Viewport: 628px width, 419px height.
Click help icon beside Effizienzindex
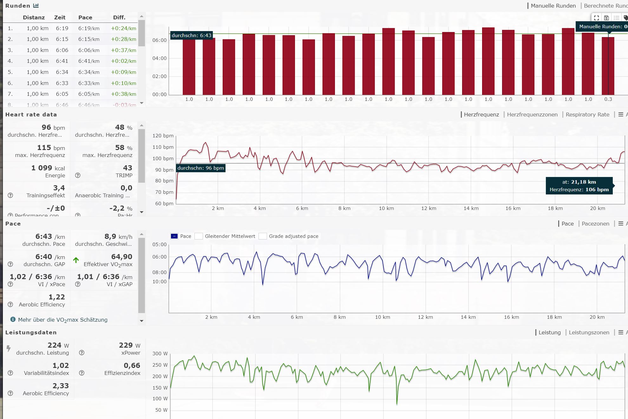tap(82, 373)
